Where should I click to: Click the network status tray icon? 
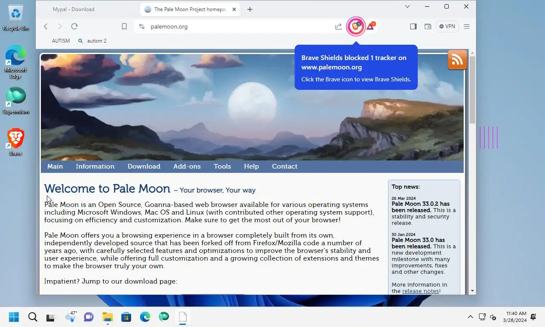pos(482,317)
